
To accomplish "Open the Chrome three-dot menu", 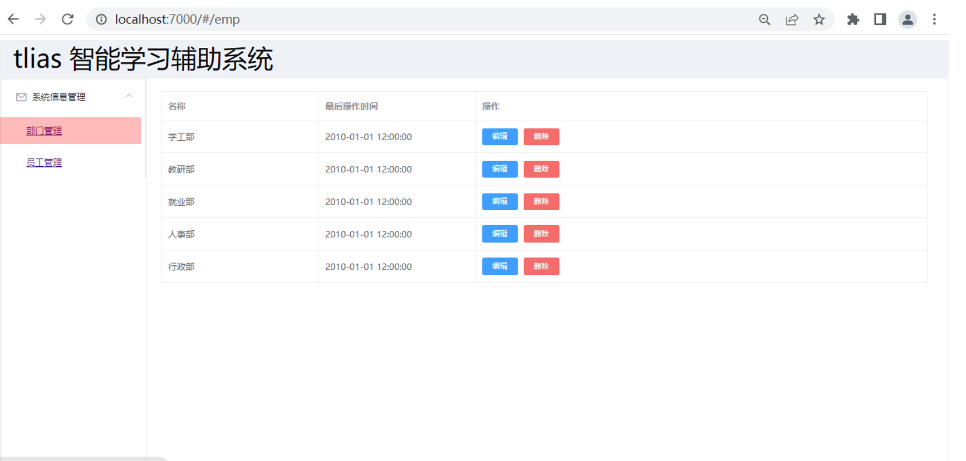I will (x=934, y=19).
